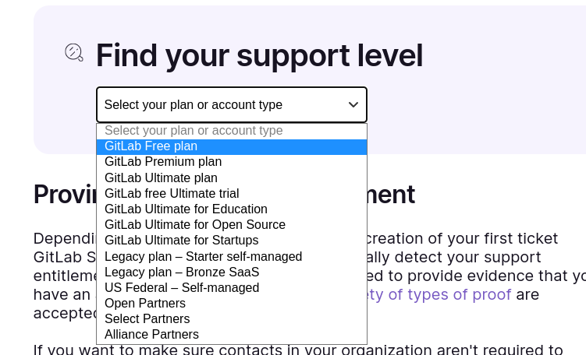Select GitLab Premium plan option
The height and width of the screenshot is (355, 586).
pyautogui.click(x=163, y=162)
